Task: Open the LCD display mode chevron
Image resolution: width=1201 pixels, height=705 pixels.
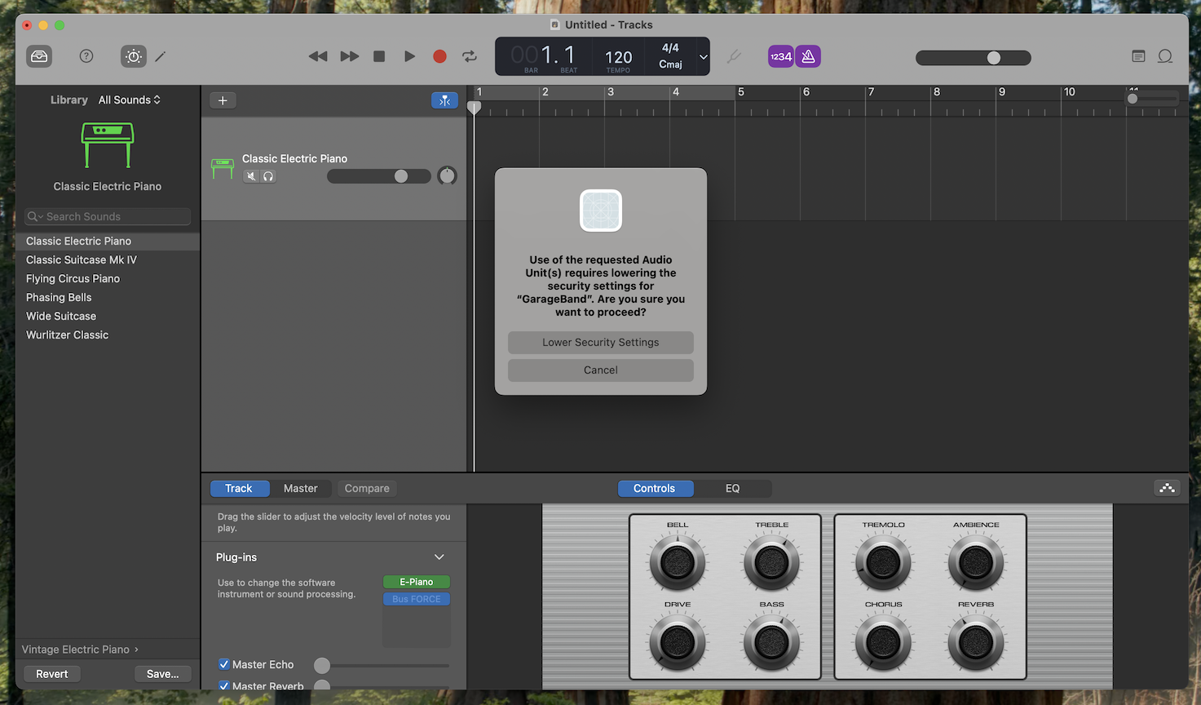Action: (x=704, y=57)
